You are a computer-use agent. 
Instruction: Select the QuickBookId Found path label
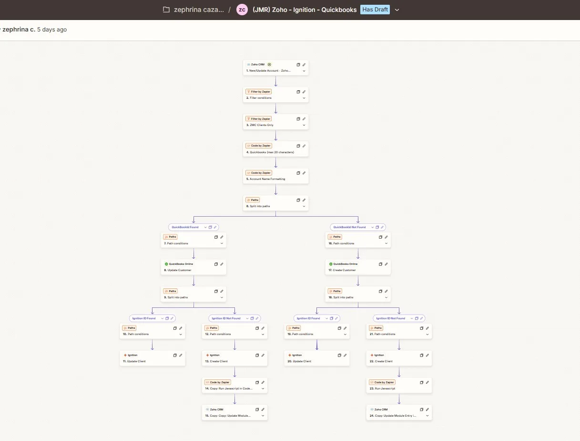(x=185, y=227)
